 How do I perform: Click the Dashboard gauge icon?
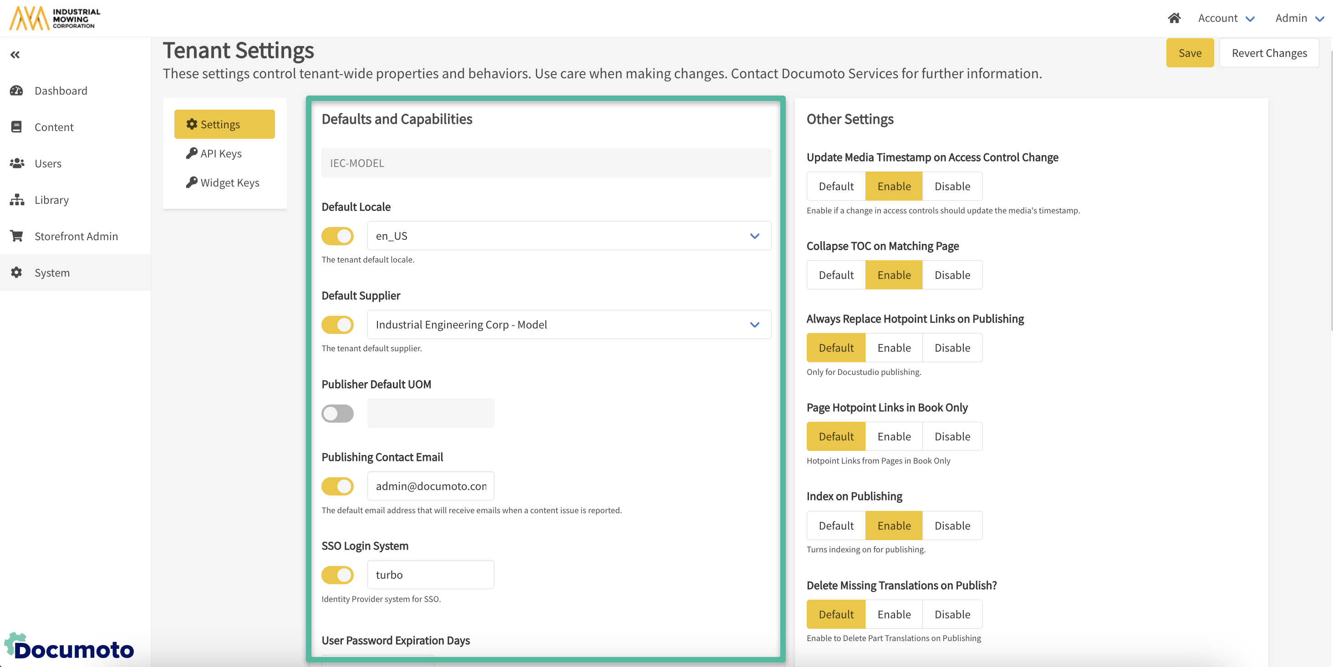coord(16,91)
